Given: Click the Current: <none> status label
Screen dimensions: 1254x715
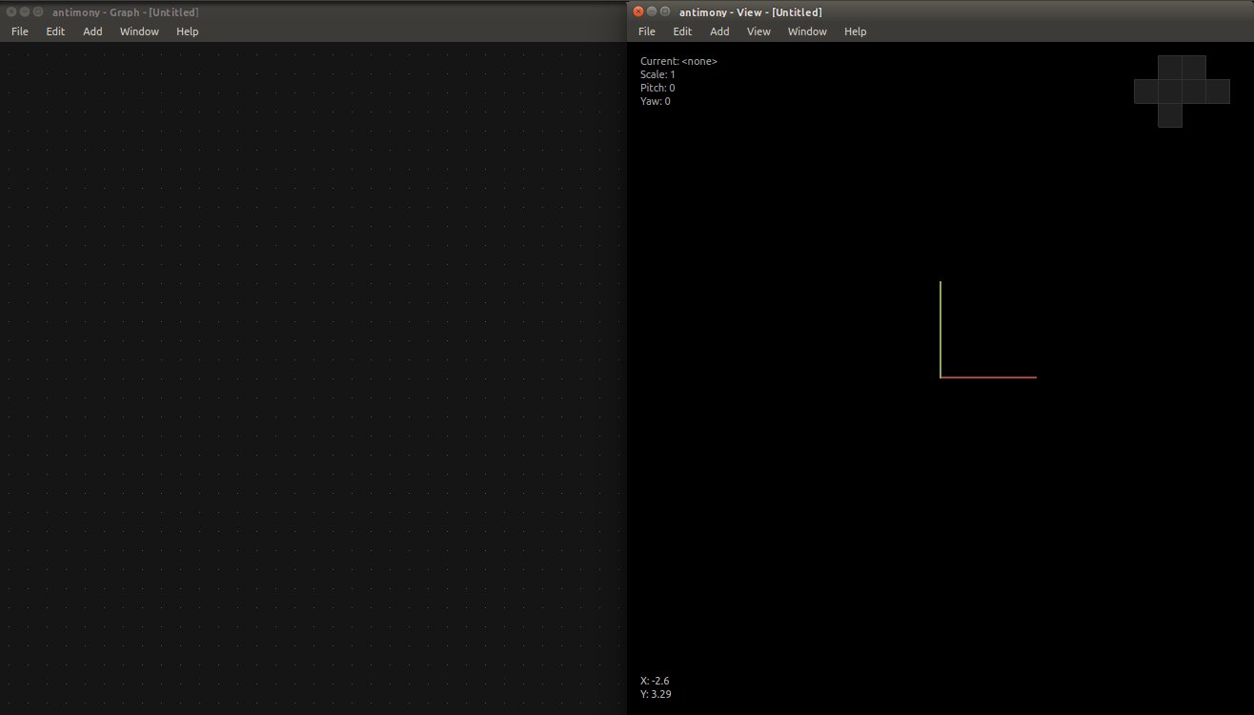Looking at the screenshot, I should pyautogui.click(x=678, y=60).
